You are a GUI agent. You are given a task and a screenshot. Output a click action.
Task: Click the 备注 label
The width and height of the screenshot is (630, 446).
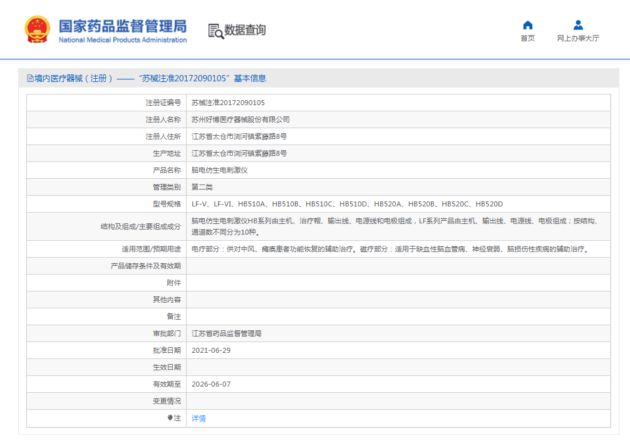174,317
